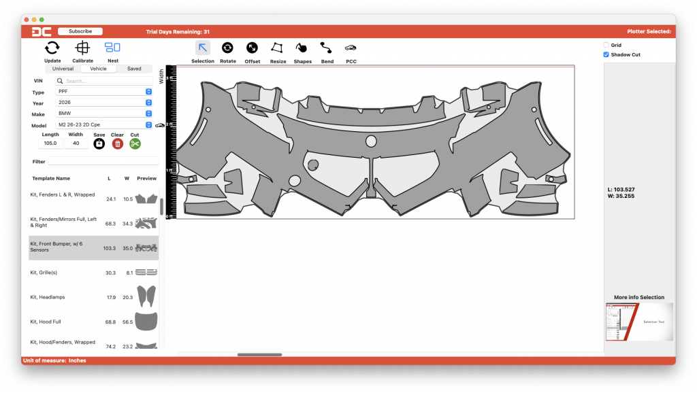The image size is (697, 393).
Task: Select the Rotate tool icon
Action: point(227,48)
